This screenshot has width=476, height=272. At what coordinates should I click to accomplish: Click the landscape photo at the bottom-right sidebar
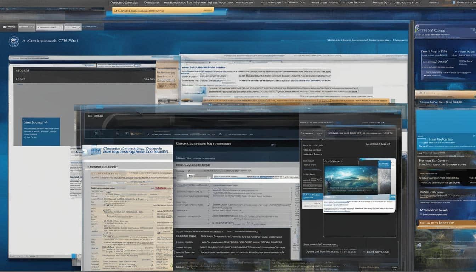(446, 248)
